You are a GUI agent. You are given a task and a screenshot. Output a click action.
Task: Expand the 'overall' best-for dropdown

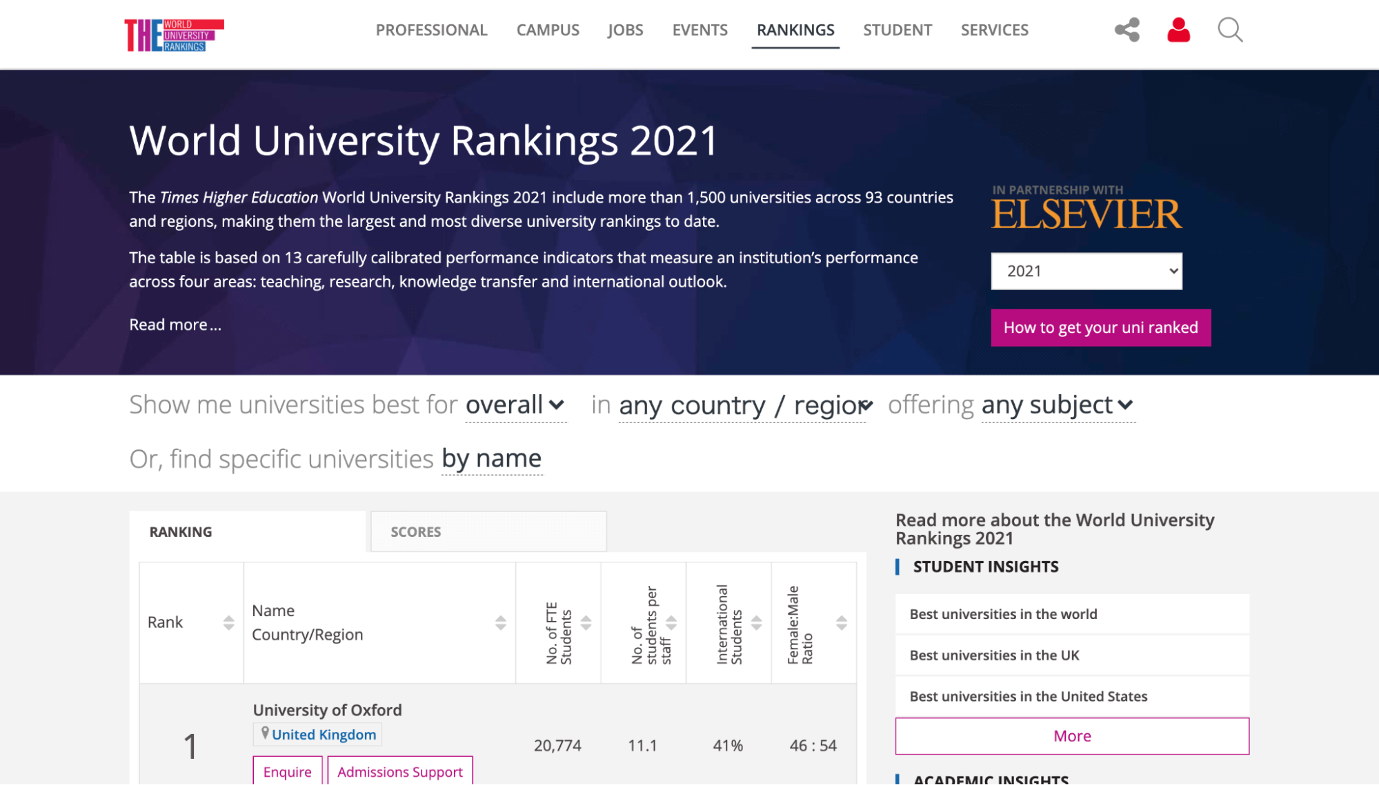coord(515,405)
